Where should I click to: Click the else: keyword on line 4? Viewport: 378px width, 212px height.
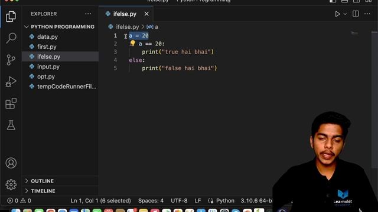coord(136,60)
